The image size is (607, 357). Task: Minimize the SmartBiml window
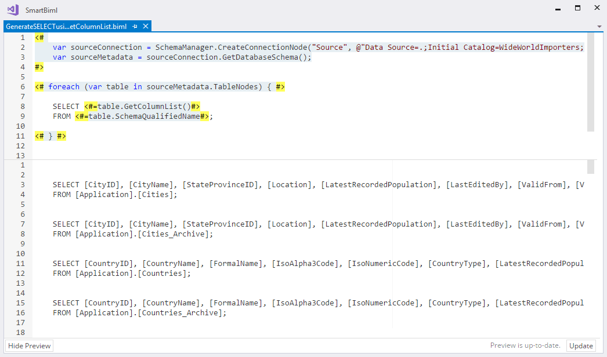pyautogui.click(x=559, y=8)
